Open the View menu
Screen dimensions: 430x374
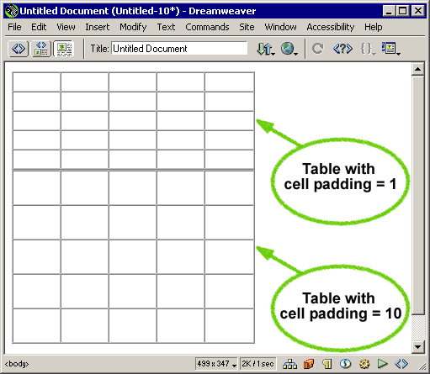pyautogui.click(x=66, y=27)
